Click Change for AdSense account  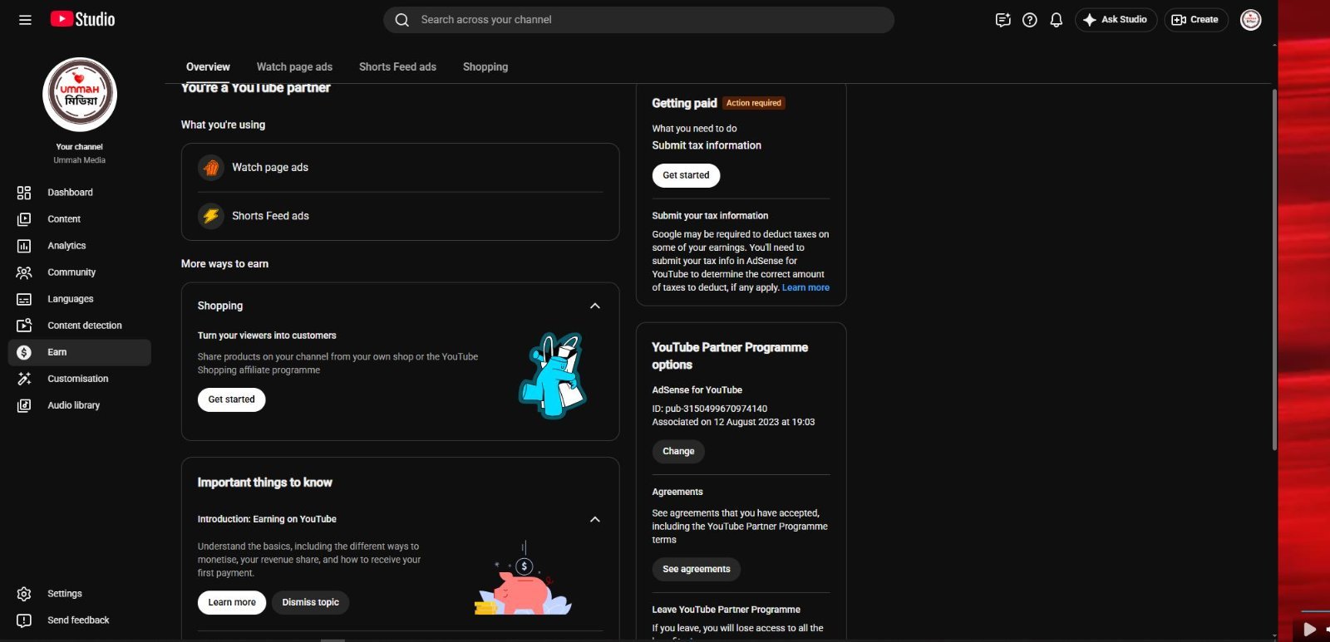[678, 451]
